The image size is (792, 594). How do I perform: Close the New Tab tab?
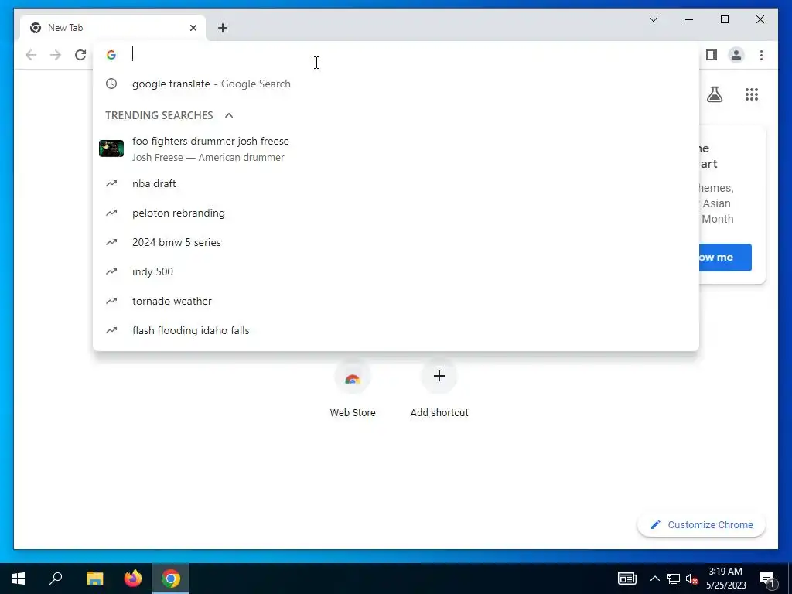[193, 28]
